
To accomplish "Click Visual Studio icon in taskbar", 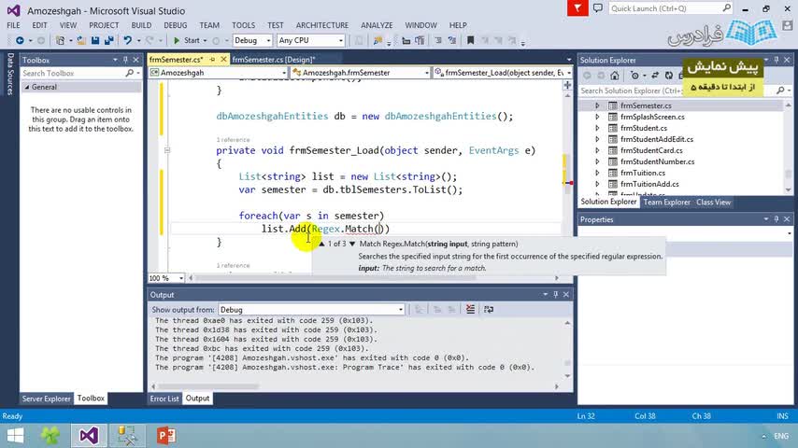I will point(89,435).
